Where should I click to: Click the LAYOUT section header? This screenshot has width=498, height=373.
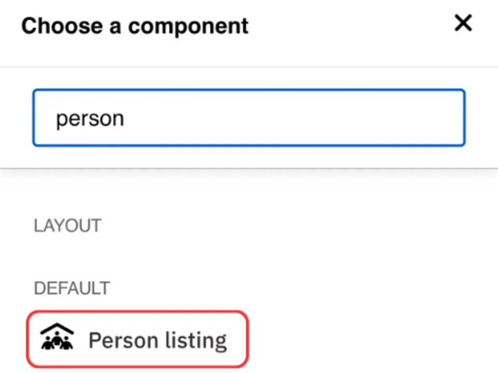point(67,225)
